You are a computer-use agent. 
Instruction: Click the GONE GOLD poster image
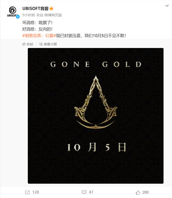click(x=96, y=116)
